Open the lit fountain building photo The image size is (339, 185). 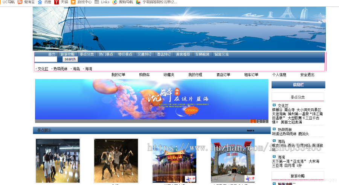pos(174,161)
